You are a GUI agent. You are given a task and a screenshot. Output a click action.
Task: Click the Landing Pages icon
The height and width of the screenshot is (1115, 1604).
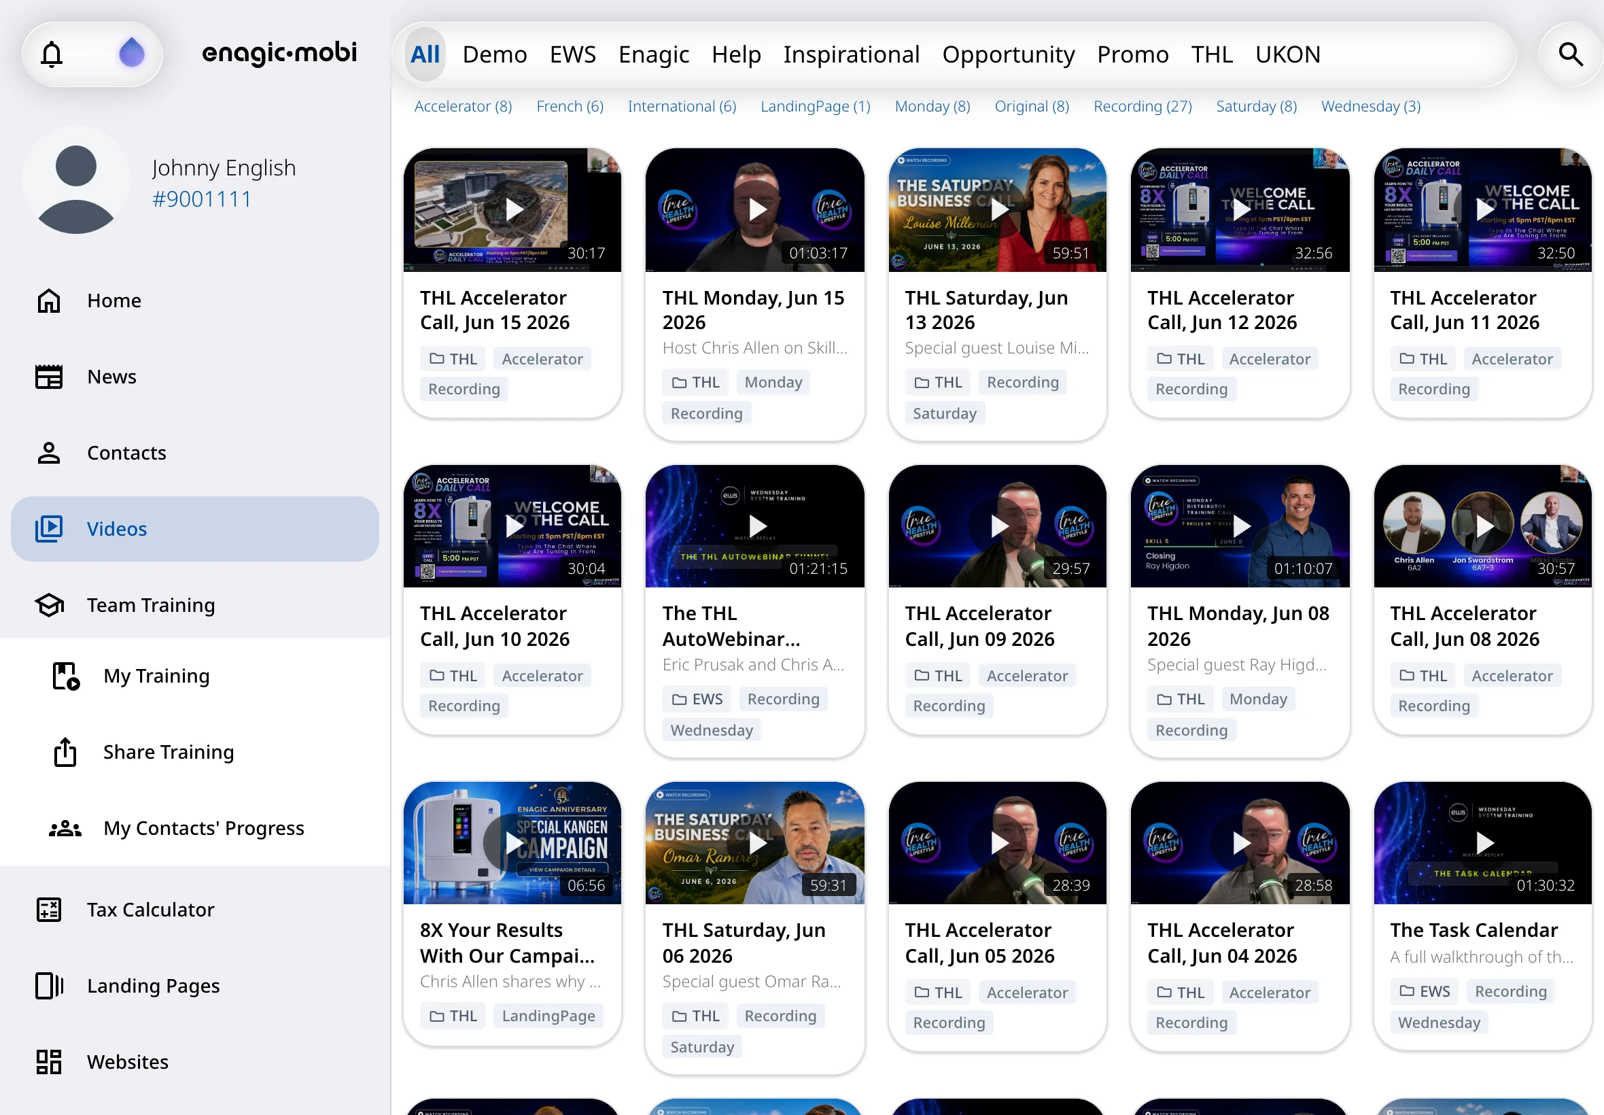pyautogui.click(x=49, y=986)
